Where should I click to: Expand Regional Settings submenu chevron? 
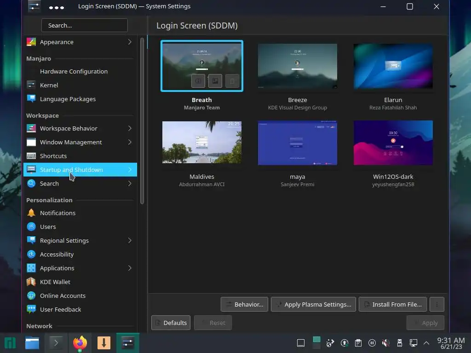(x=130, y=240)
